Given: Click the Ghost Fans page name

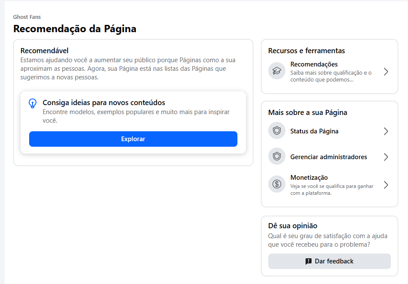Looking at the screenshot, I should tap(27, 17).
